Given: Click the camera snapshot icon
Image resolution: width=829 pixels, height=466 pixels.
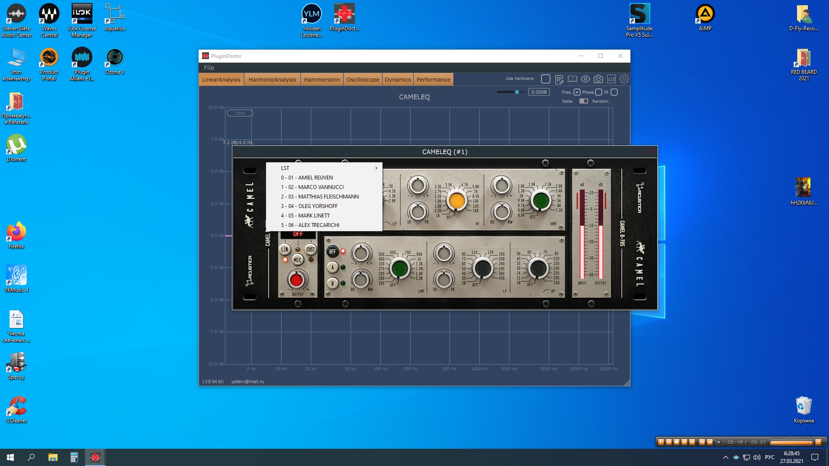Looking at the screenshot, I should coord(598,79).
